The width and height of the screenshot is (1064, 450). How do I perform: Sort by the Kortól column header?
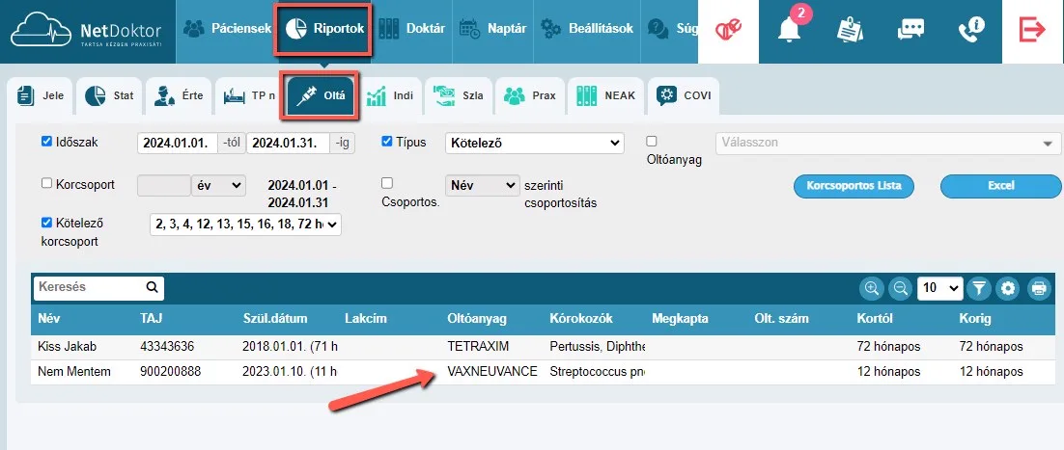coord(875,319)
